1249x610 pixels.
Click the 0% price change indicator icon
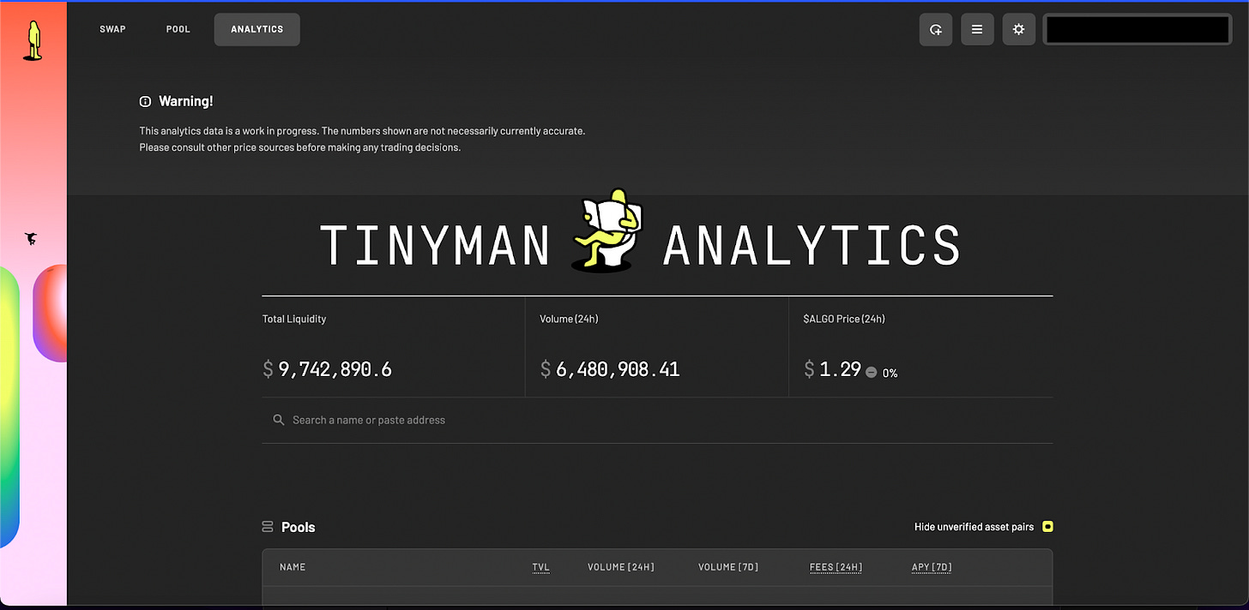[x=871, y=373]
